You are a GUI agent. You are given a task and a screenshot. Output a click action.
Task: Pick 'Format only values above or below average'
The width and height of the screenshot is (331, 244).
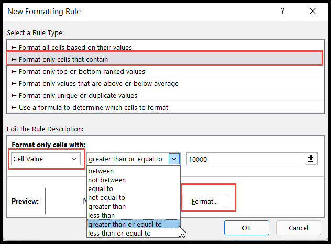[98, 83]
